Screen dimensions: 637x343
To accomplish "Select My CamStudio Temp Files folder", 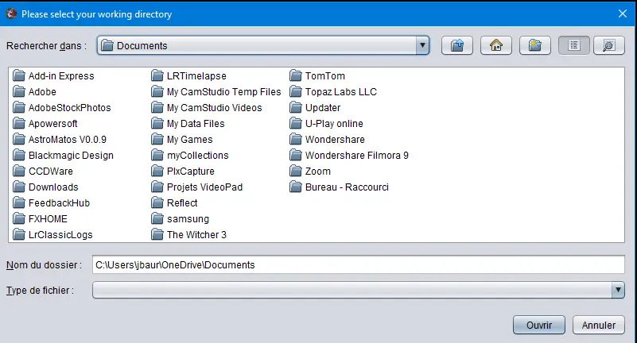I will tap(216, 91).
